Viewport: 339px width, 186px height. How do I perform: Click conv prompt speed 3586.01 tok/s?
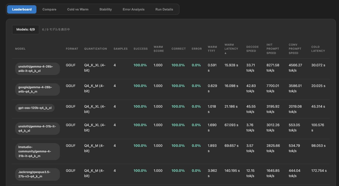point(295,88)
